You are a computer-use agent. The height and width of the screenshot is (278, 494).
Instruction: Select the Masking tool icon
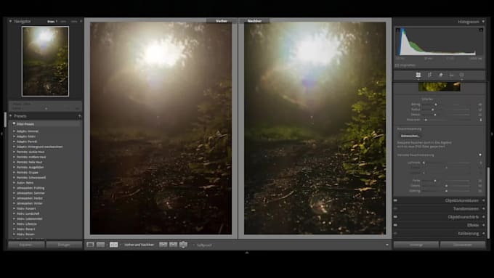point(461,75)
